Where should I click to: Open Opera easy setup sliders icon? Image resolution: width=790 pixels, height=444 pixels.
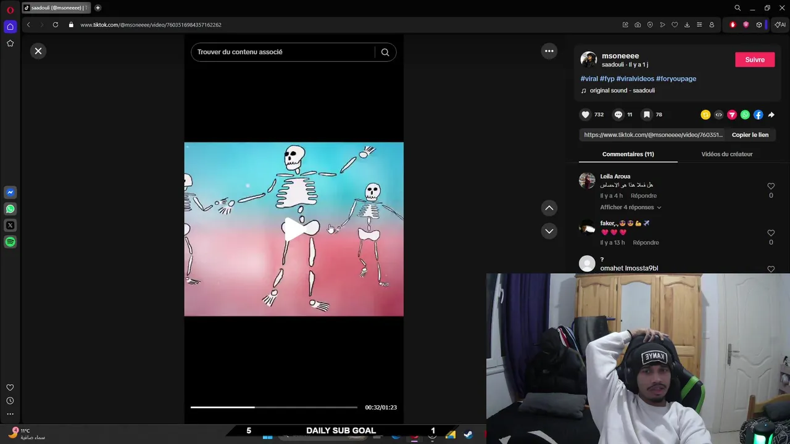click(x=699, y=25)
